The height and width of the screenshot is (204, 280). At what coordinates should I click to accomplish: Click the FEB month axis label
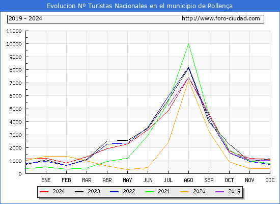click(66, 180)
